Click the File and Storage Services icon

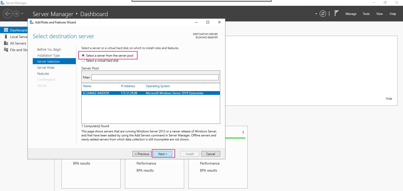pos(6,50)
